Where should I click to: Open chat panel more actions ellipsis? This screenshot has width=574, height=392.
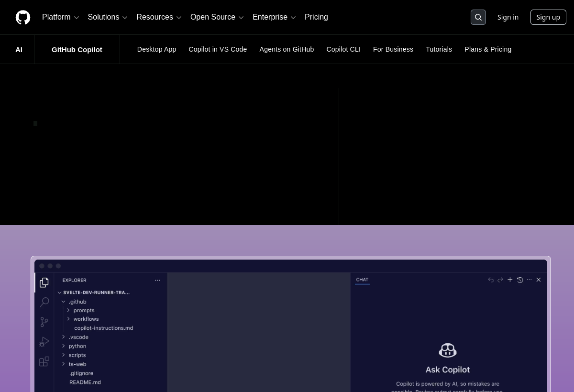(529, 280)
